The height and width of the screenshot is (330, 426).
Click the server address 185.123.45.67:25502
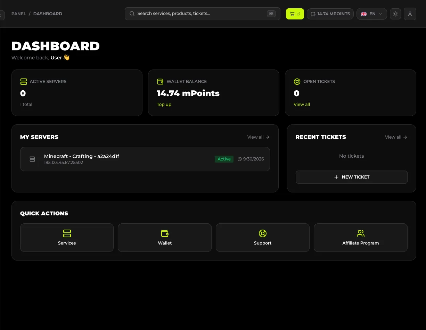(64, 163)
